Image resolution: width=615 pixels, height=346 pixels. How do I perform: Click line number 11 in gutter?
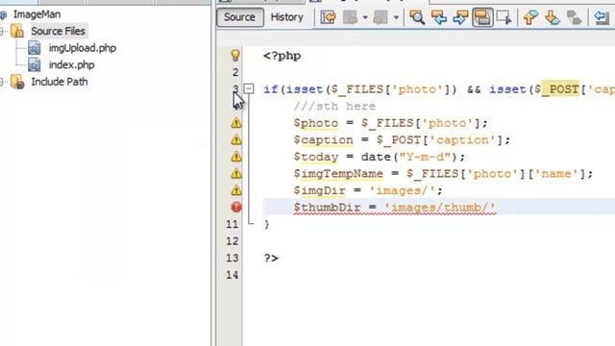pos(232,224)
